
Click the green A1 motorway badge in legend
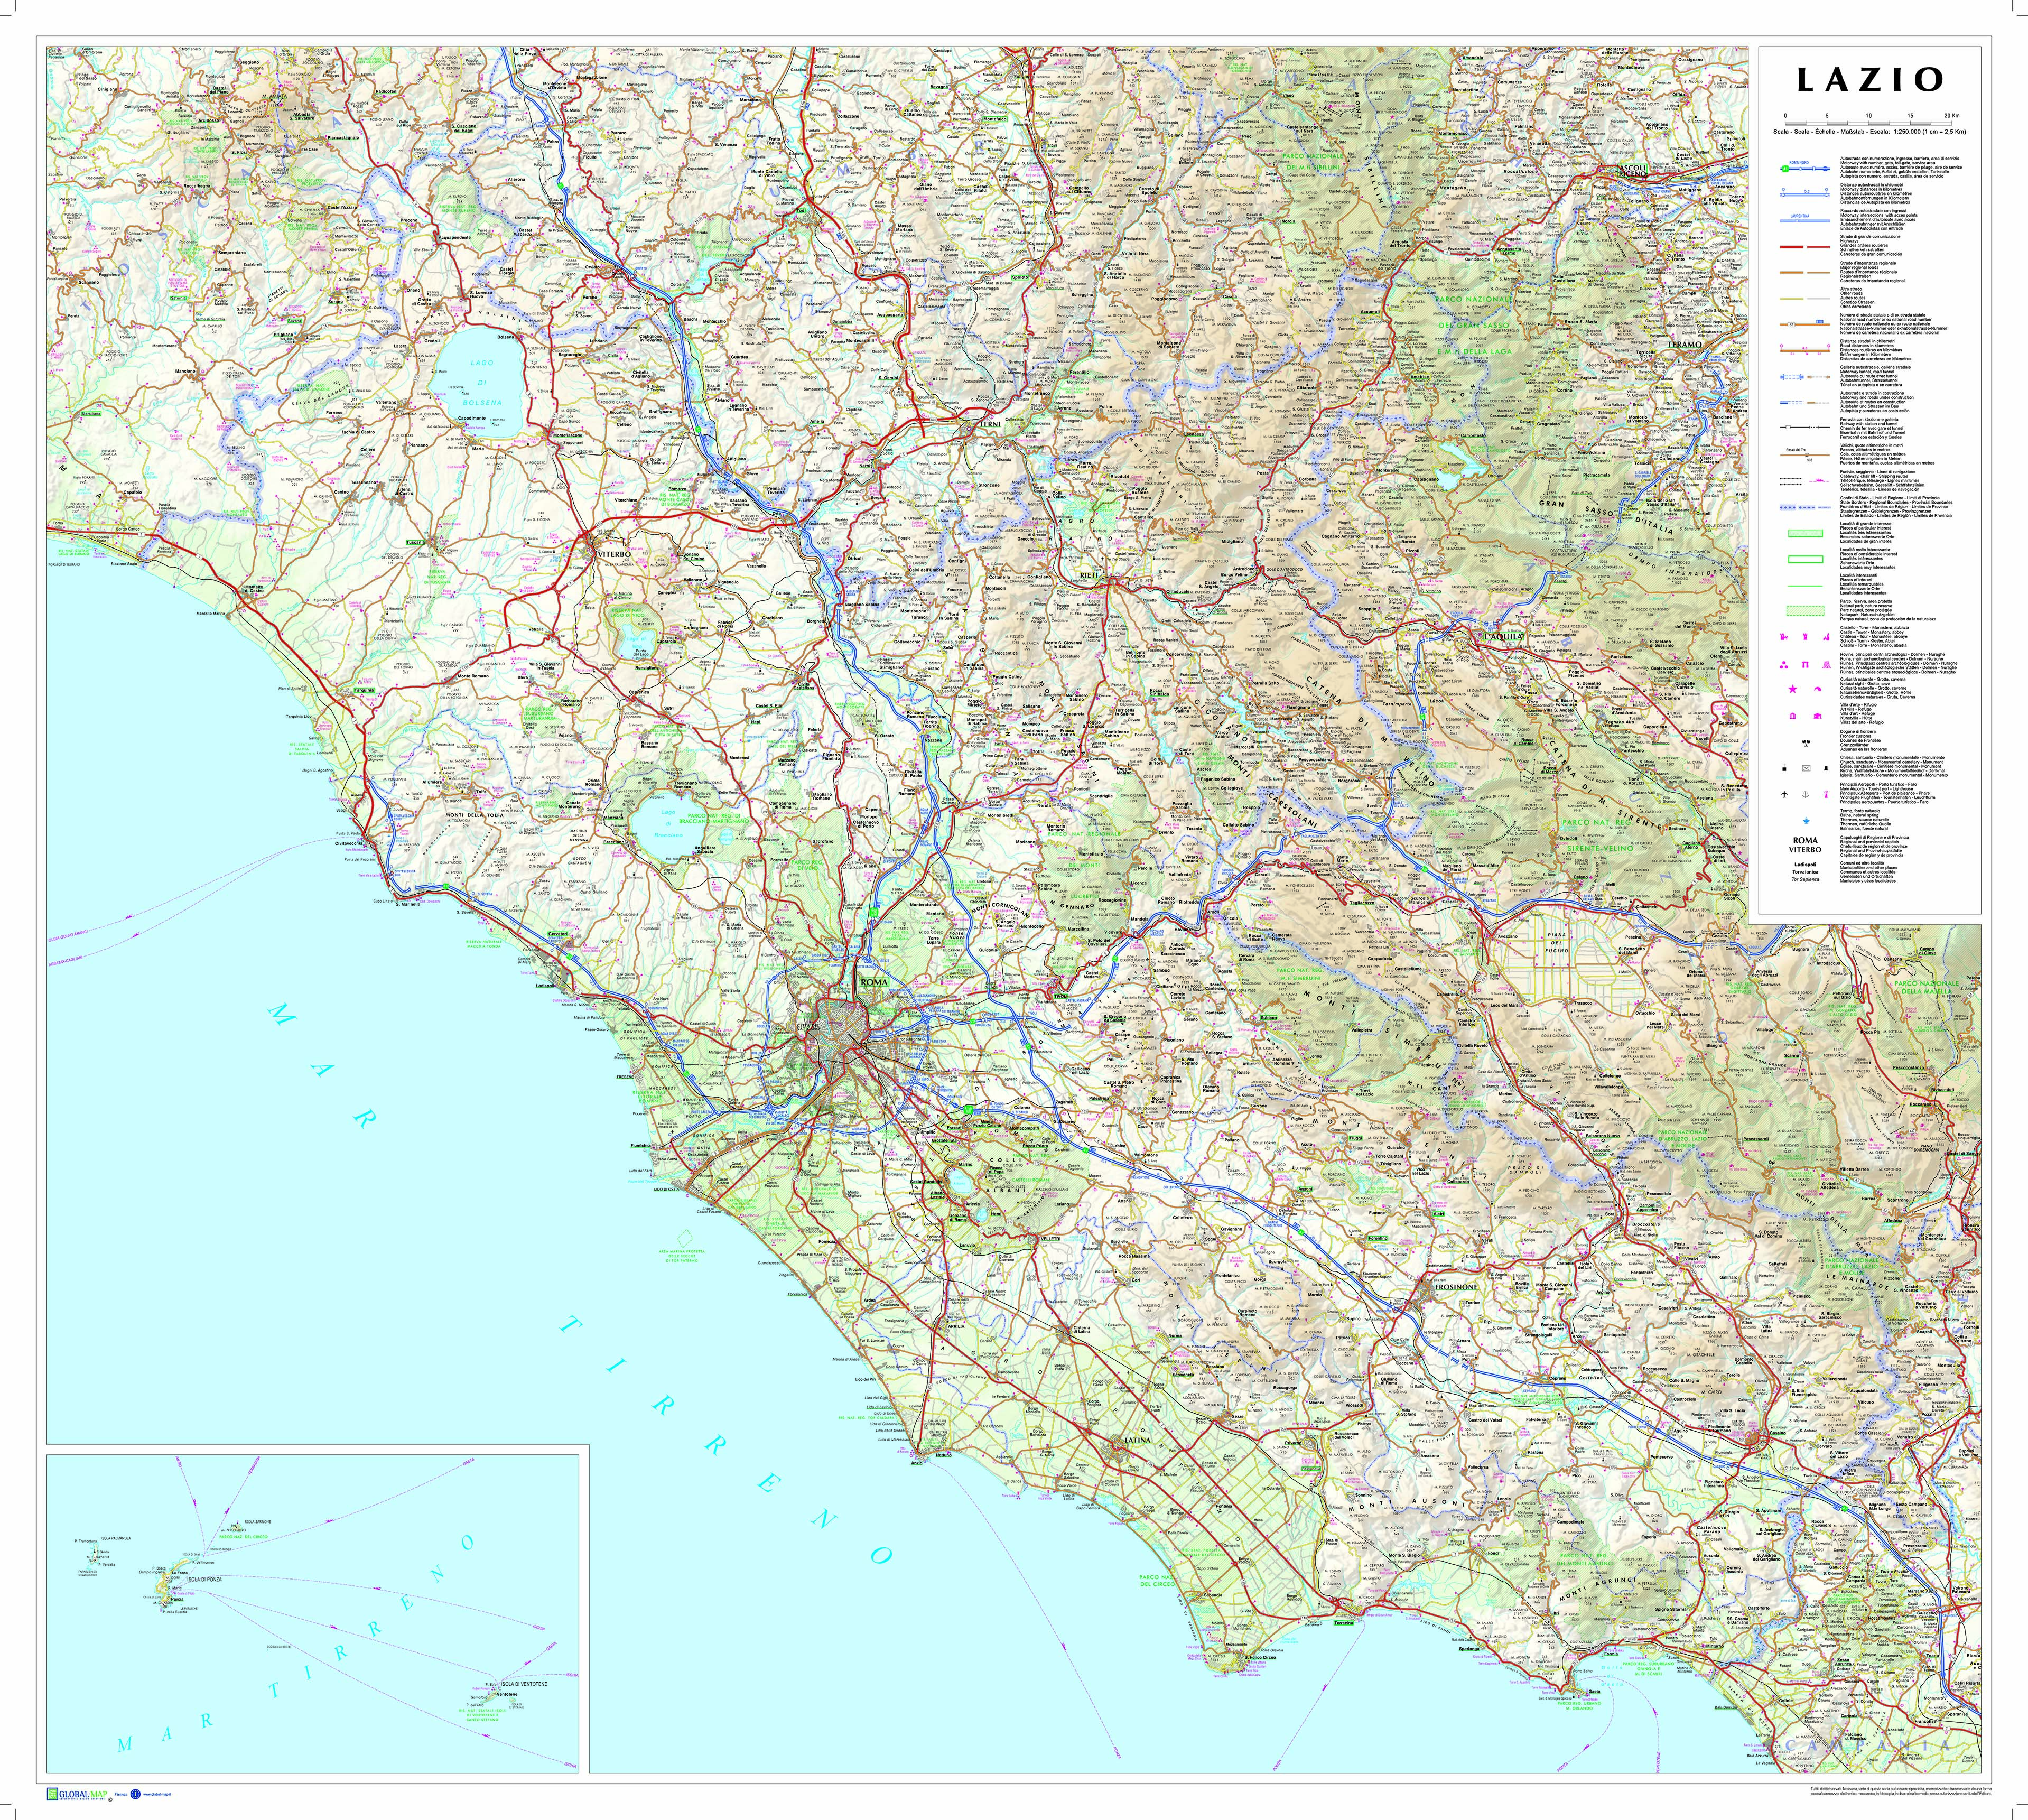click(1785, 169)
